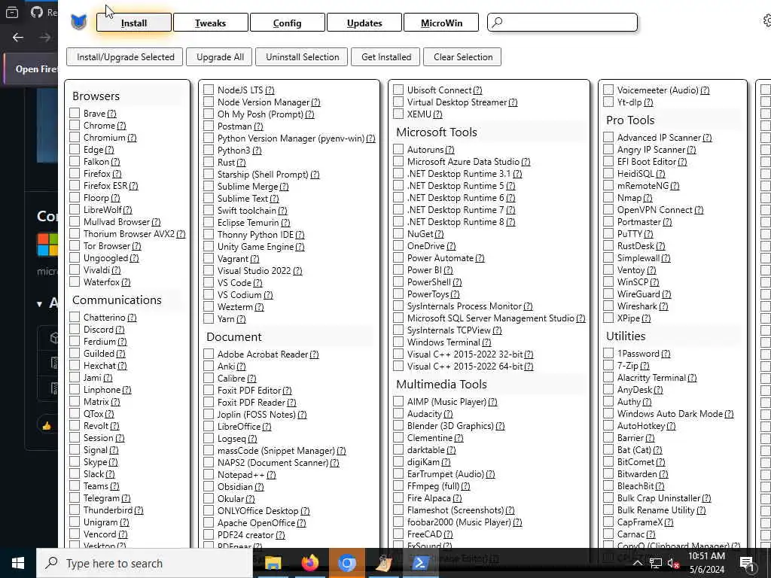Click the Calibre label
This screenshot has height=578, width=771.
(x=231, y=378)
